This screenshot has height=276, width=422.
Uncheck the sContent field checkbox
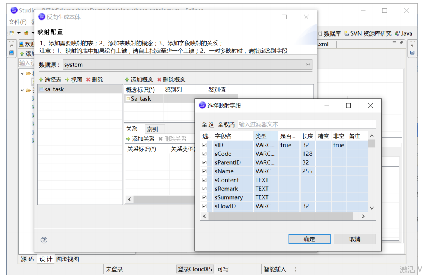point(205,180)
